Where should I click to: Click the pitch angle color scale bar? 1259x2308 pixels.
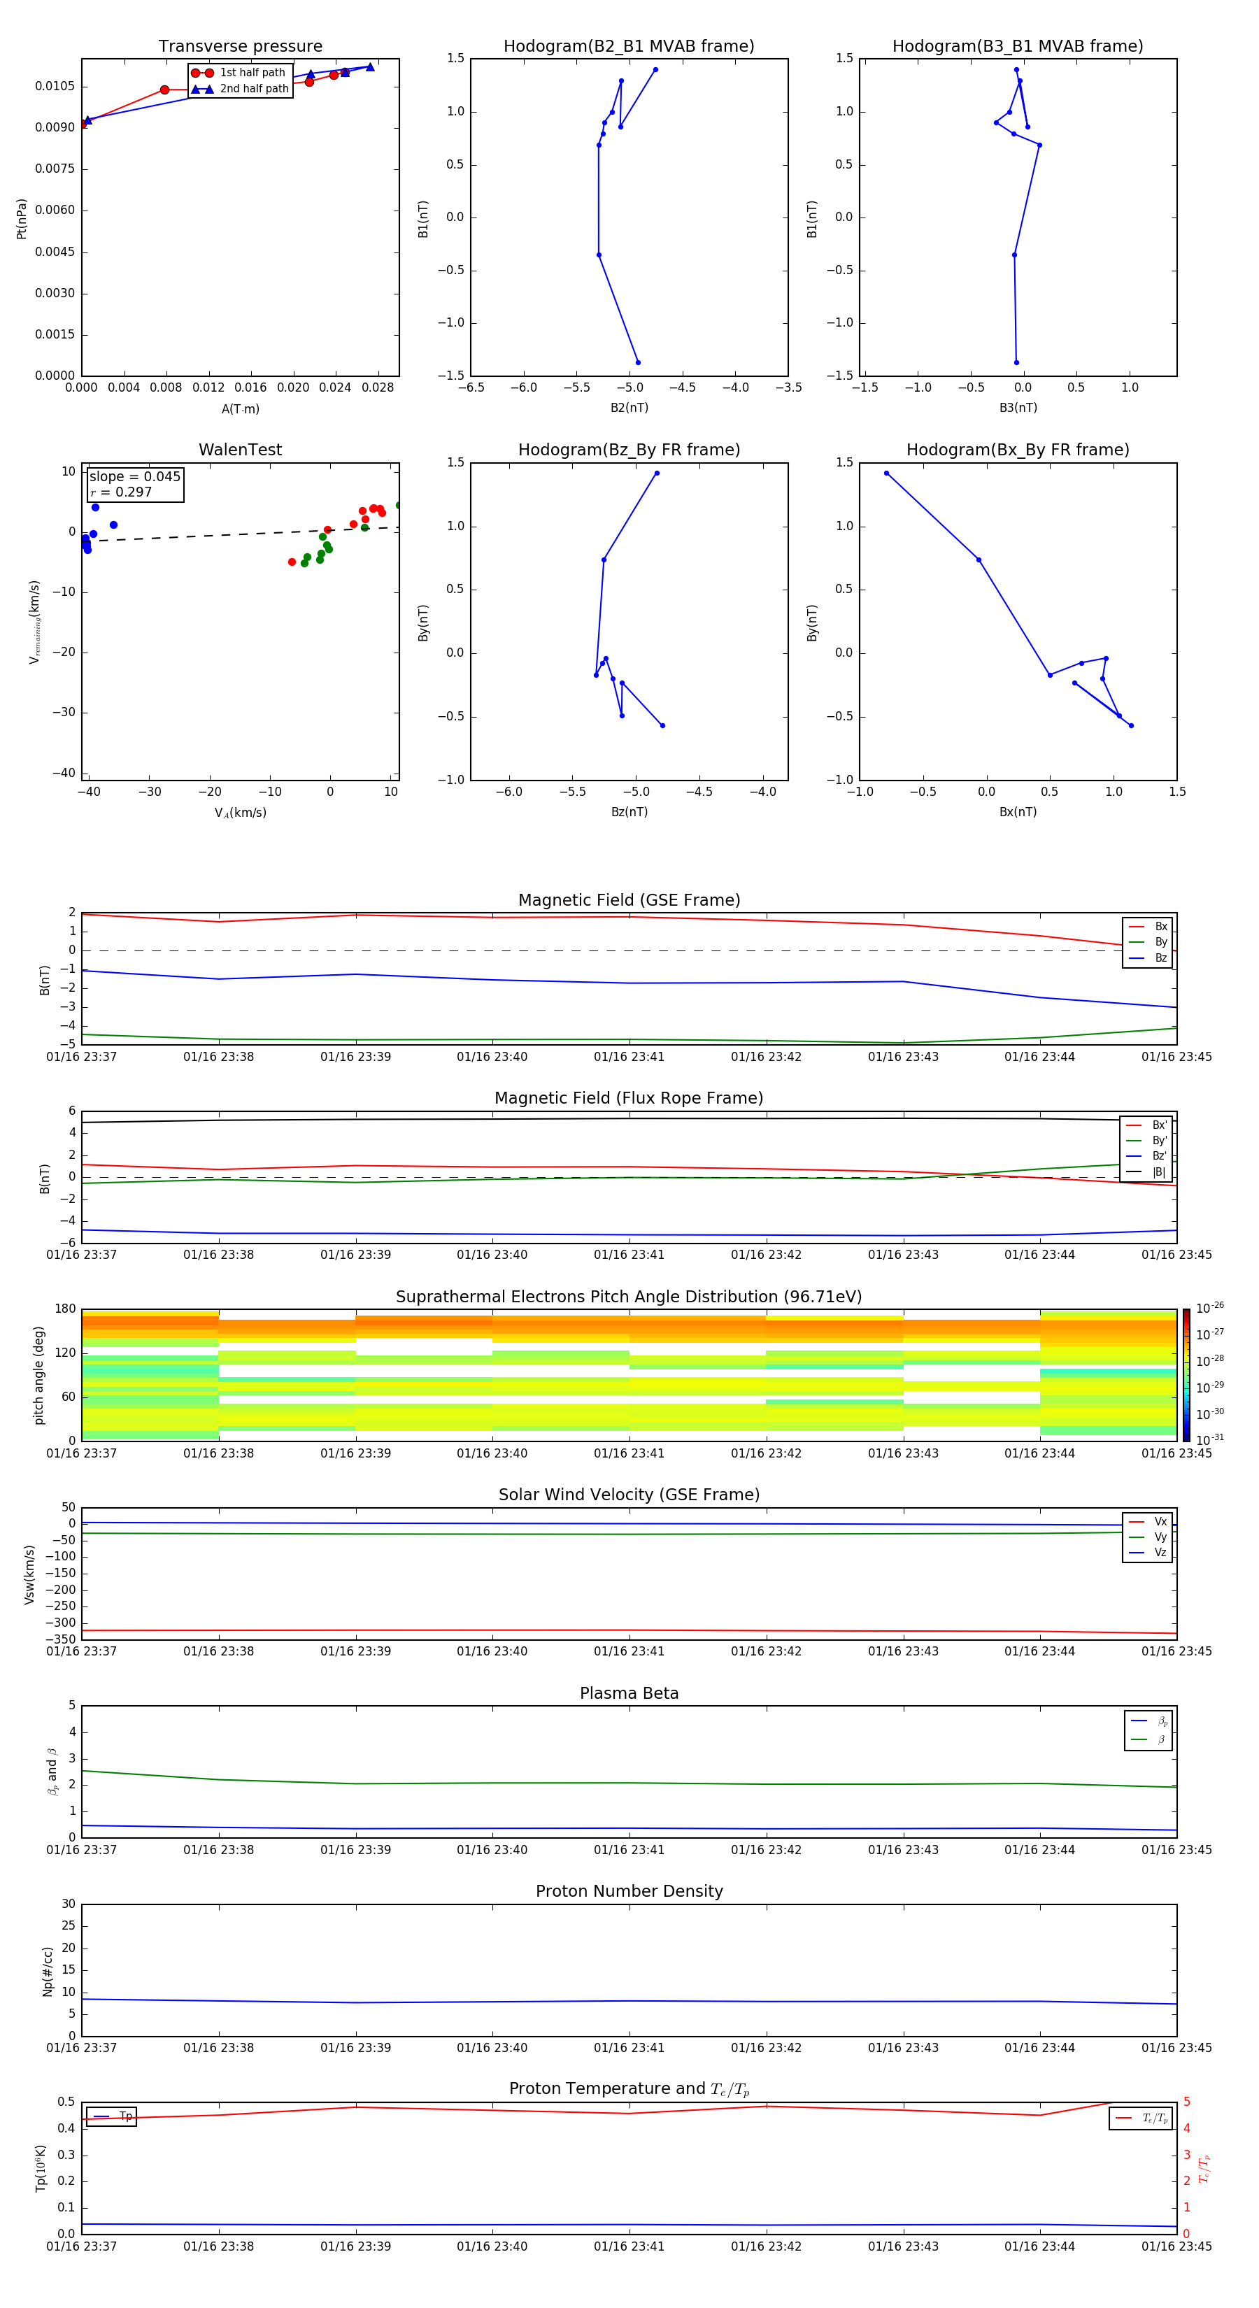(1186, 1375)
